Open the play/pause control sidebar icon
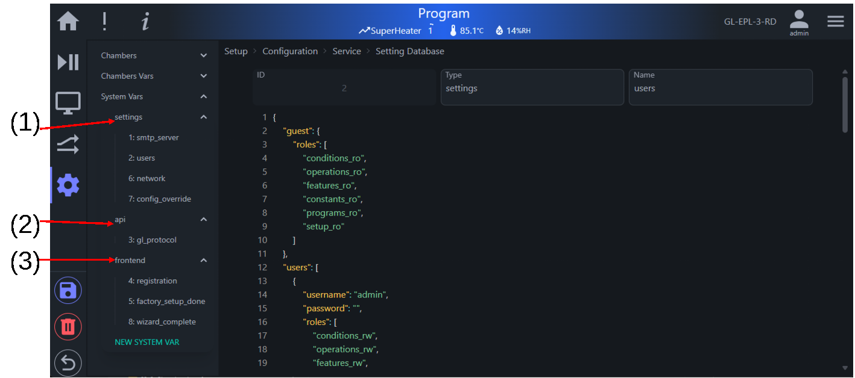This screenshot has height=378, width=855. coord(68,62)
